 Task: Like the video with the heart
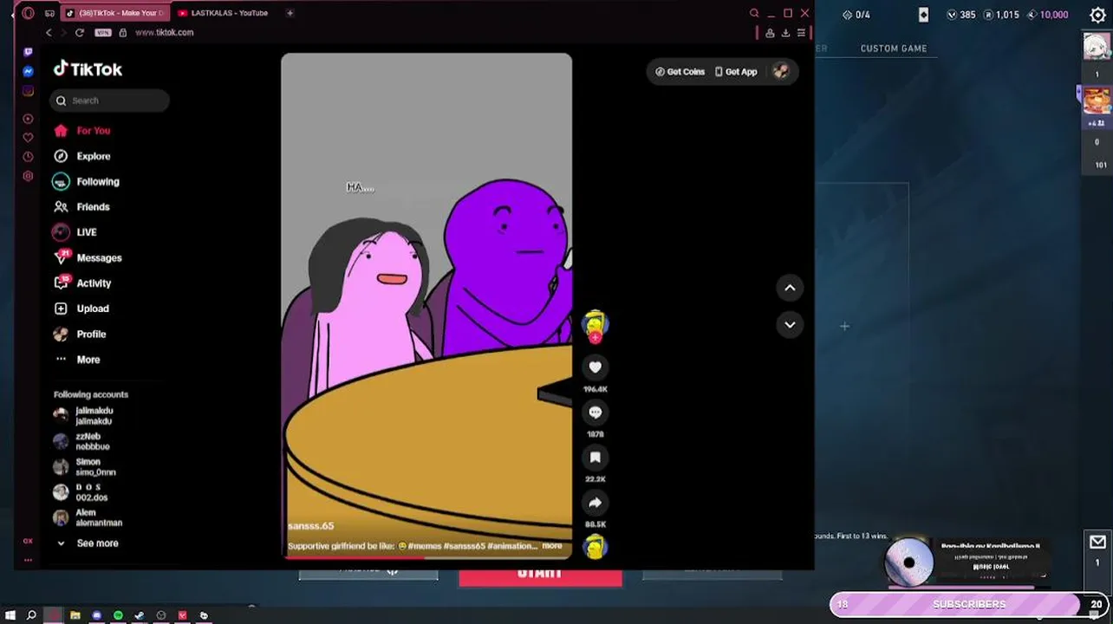pos(595,367)
